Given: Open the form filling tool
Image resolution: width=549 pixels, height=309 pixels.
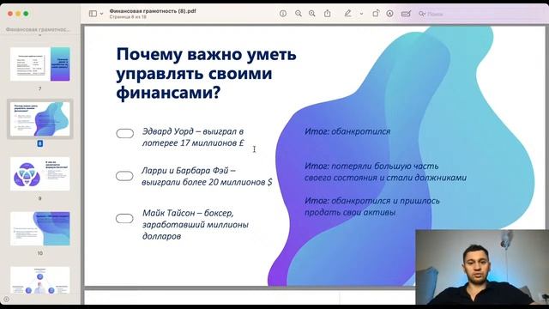Looking at the screenshot, I should (x=406, y=14).
